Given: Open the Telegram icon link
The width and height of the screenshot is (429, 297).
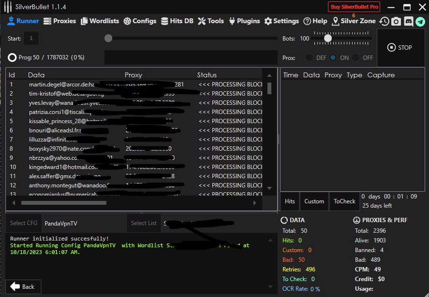Looking at the screenshot, I should [x=420, y=21].
